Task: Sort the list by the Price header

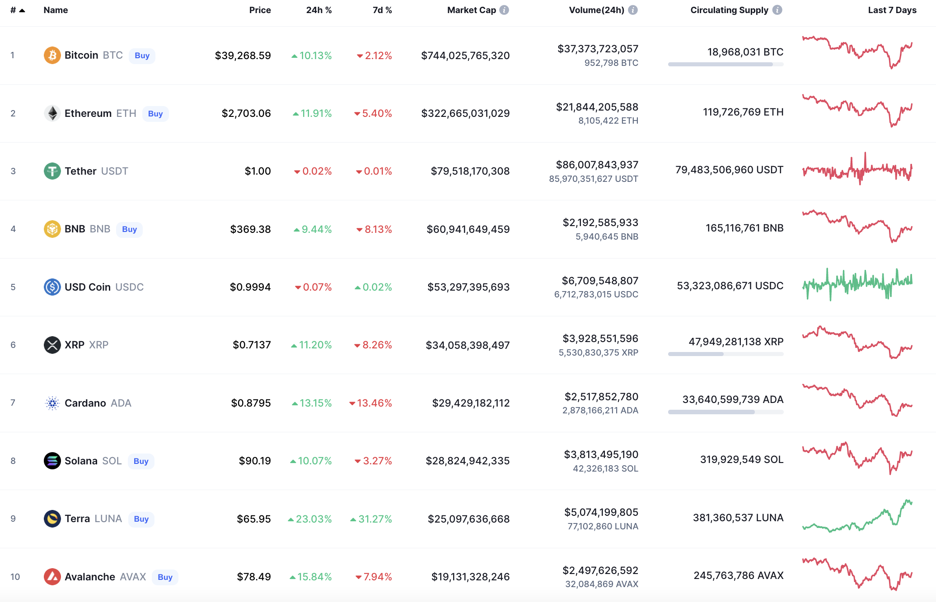Action: tap(260, 10)
